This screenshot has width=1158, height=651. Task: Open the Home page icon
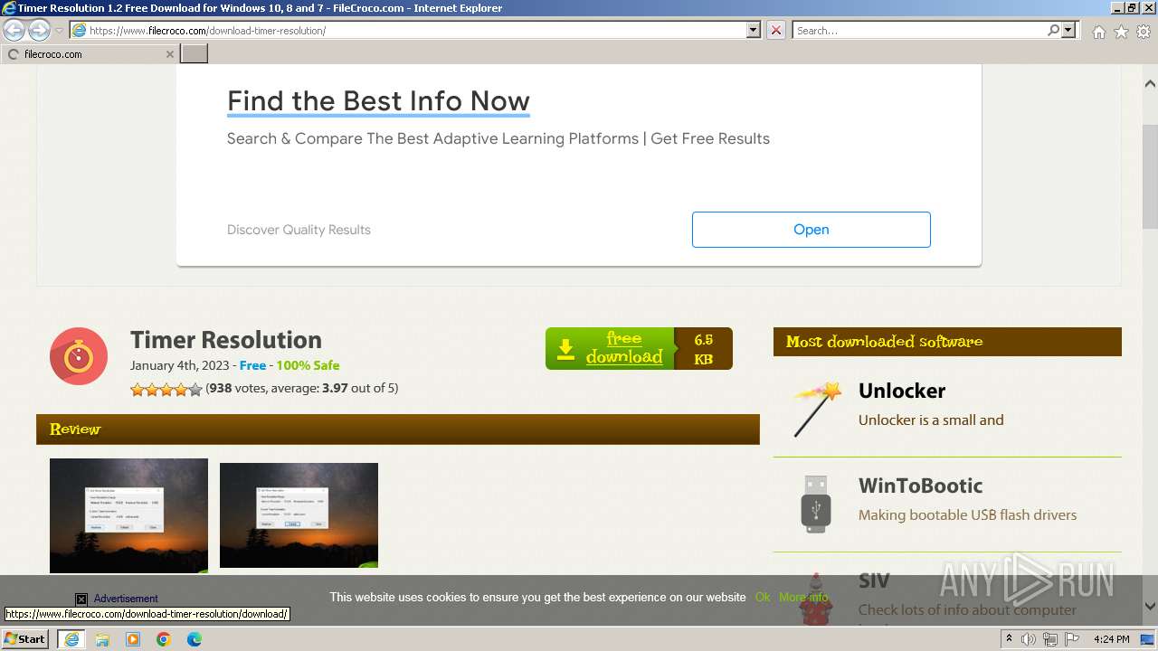point(1098,32)
